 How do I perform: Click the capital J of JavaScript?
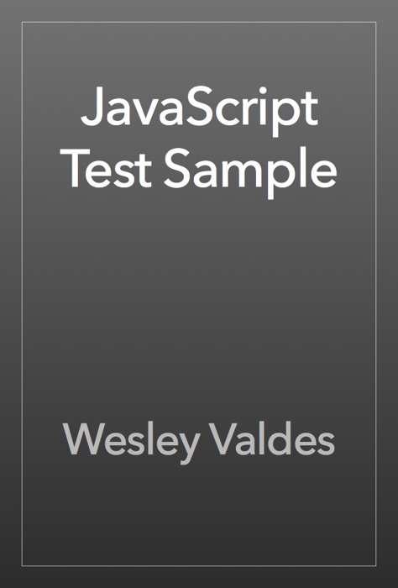[92, 107]
